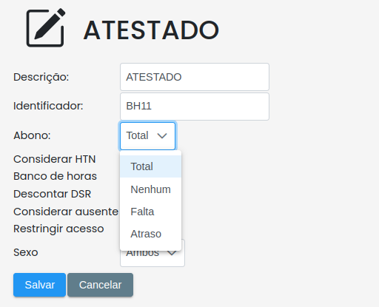Focus the Identificador field containing BH11
Screen dimensions: 379x307
(195, 107)
